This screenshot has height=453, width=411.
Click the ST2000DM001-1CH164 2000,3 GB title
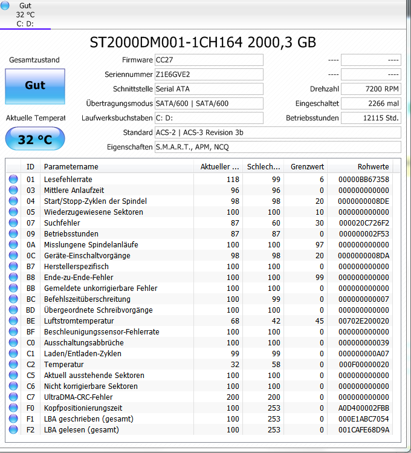point(203,42)
